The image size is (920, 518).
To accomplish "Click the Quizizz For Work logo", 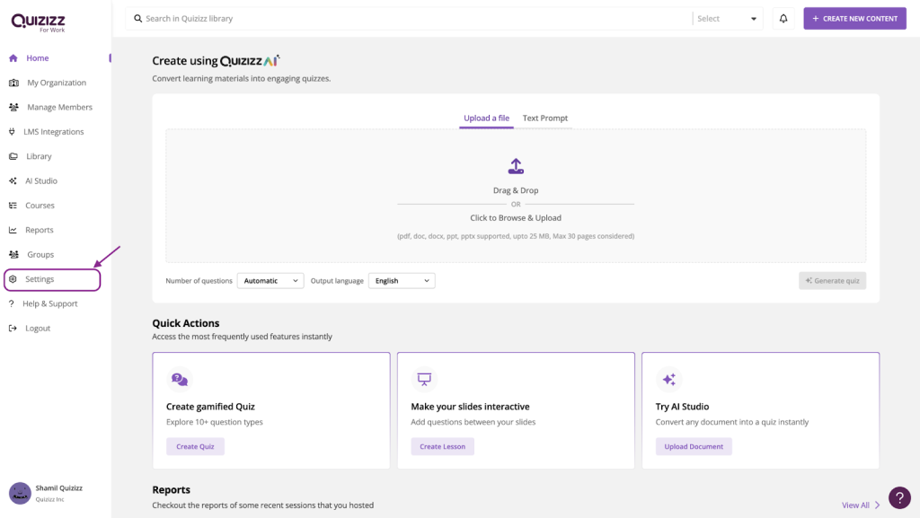I will click(x=38, y=22).
